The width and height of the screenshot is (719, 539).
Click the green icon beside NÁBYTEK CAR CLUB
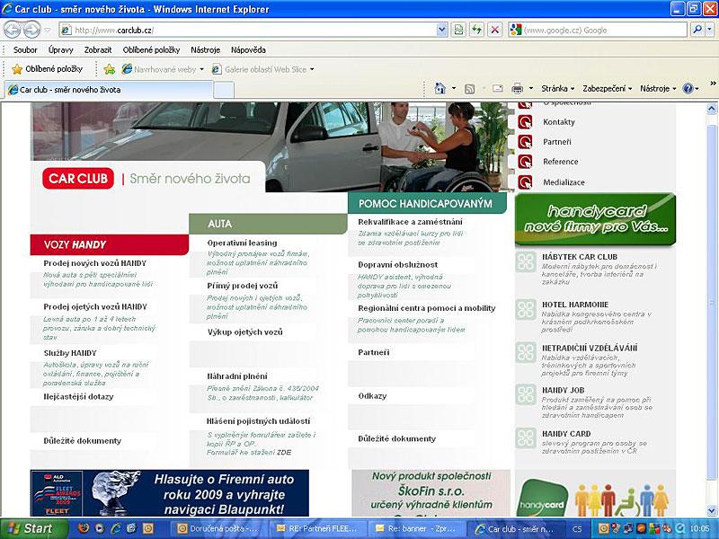[526, 262]
